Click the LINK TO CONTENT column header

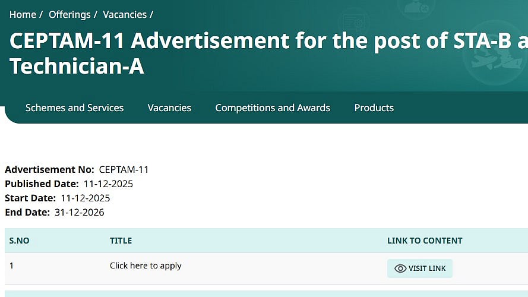pos(424,241)
